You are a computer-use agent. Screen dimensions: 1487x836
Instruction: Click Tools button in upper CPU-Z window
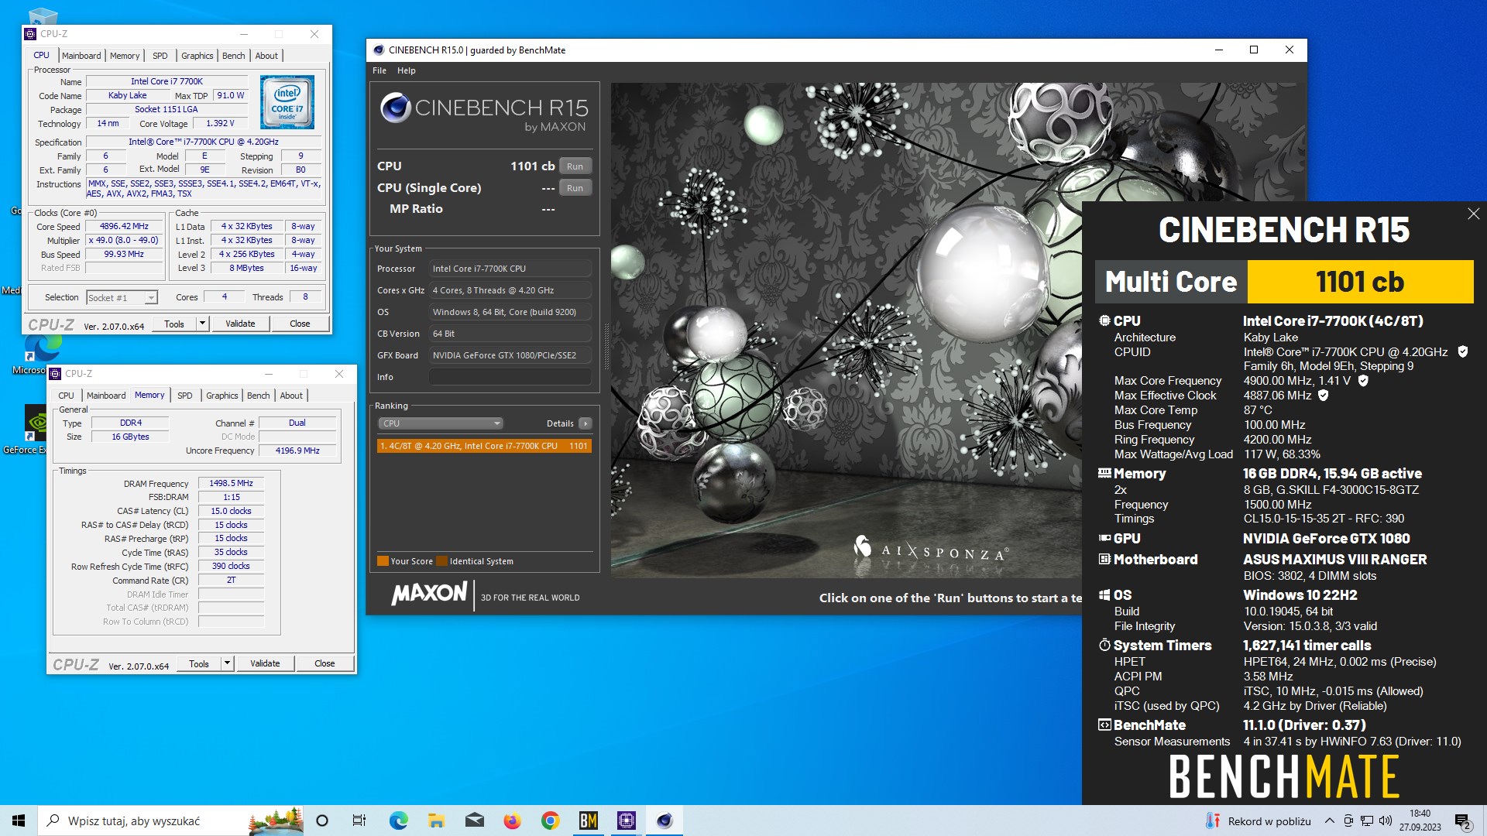tap(174, 324)
